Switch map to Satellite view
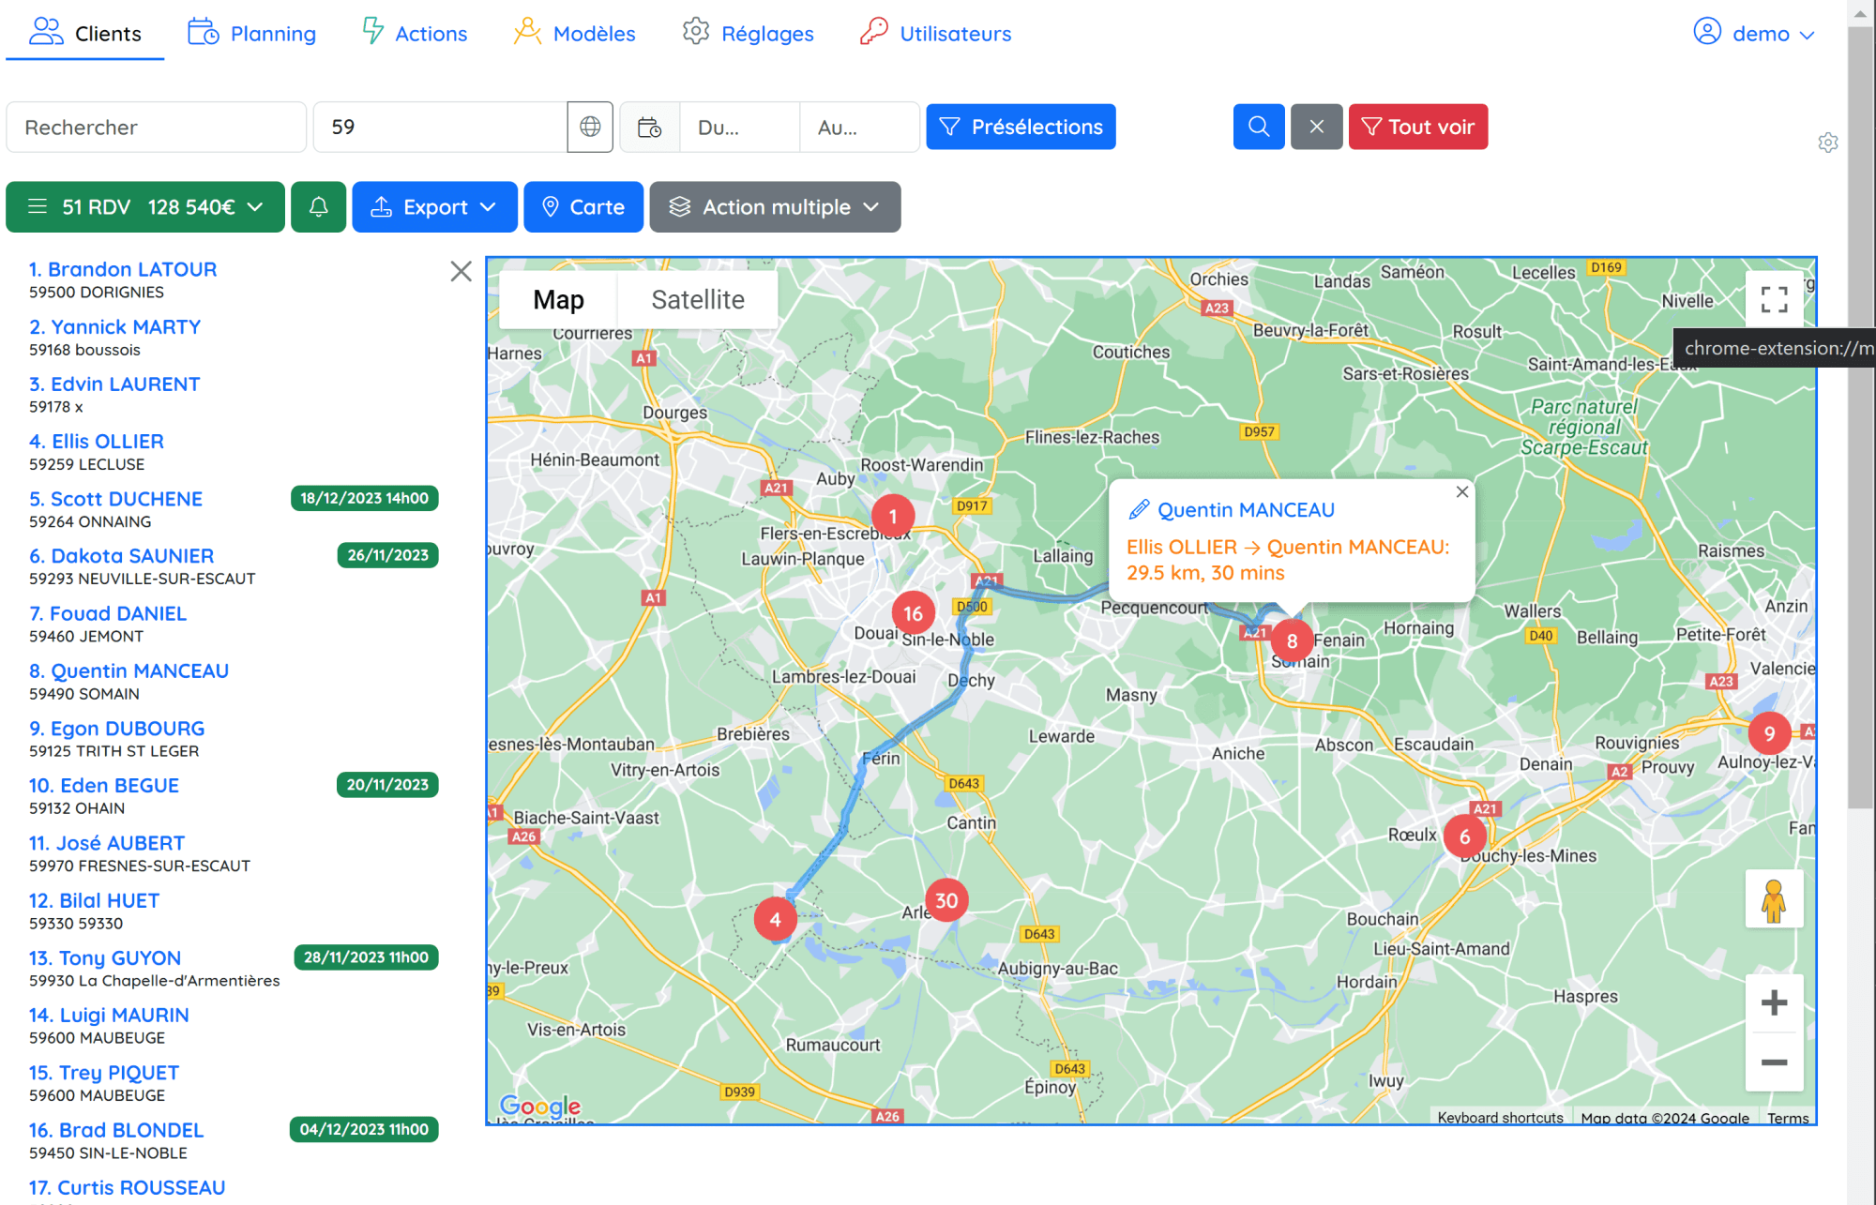 697,300
